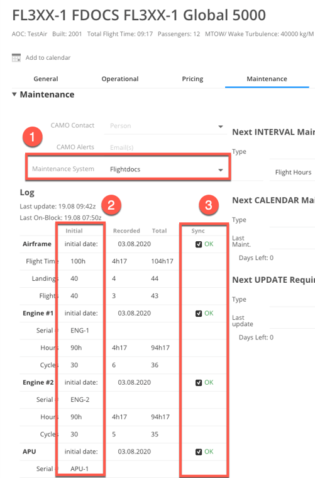Image resolution: width=315 pixels, height=478 pixels.
Task: Toggle the APU sync checkbox
Action: (199, 452)
